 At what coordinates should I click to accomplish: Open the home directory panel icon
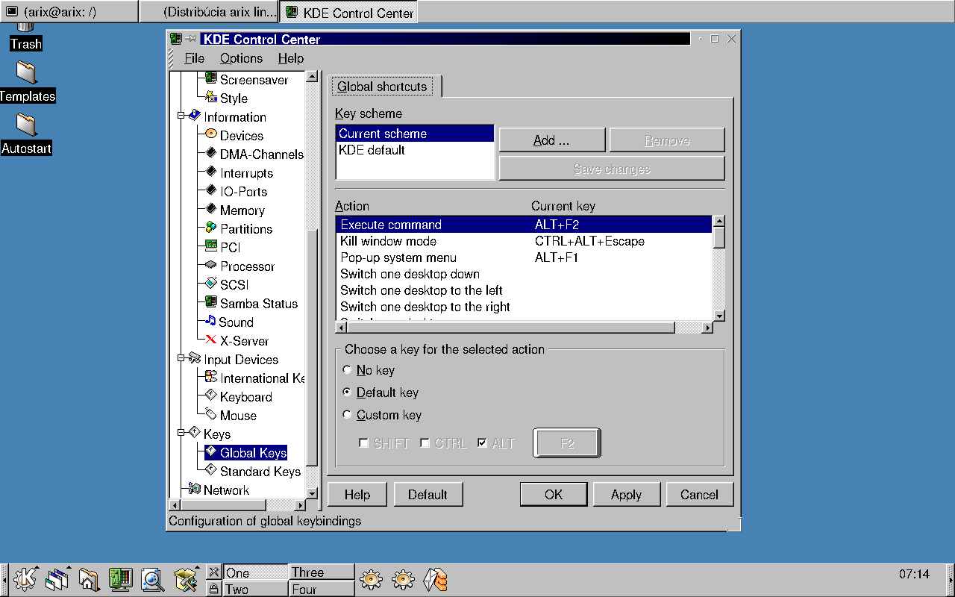pyautogui.click(x=89, y=578)
